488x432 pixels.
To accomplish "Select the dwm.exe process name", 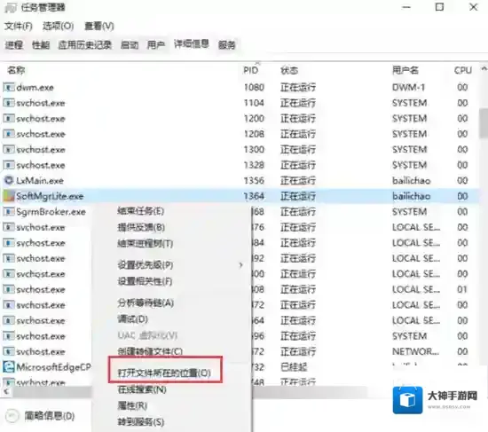I will [x=35, y=88].
